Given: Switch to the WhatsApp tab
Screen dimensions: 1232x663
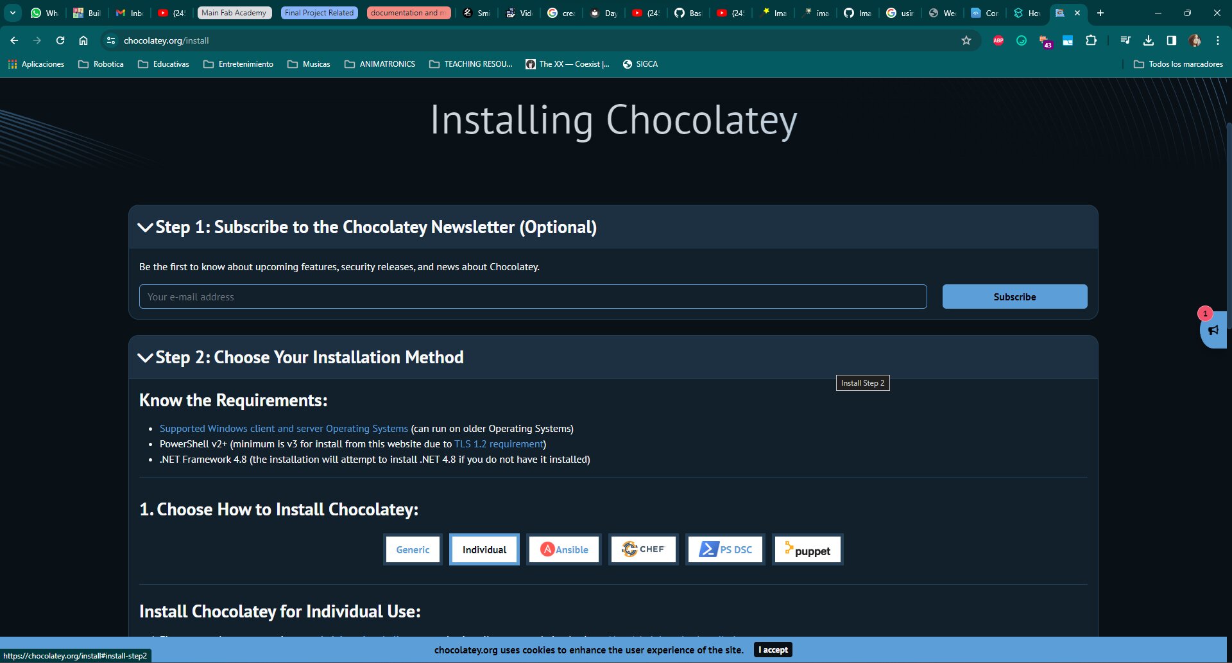Looking at the screenshot, I should coord(44,13).
